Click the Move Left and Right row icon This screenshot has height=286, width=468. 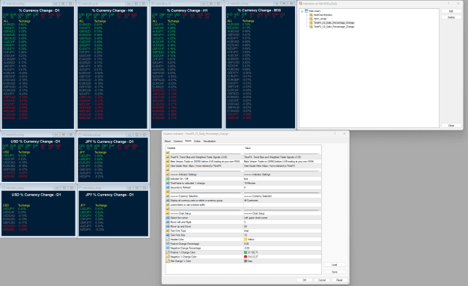168,222
